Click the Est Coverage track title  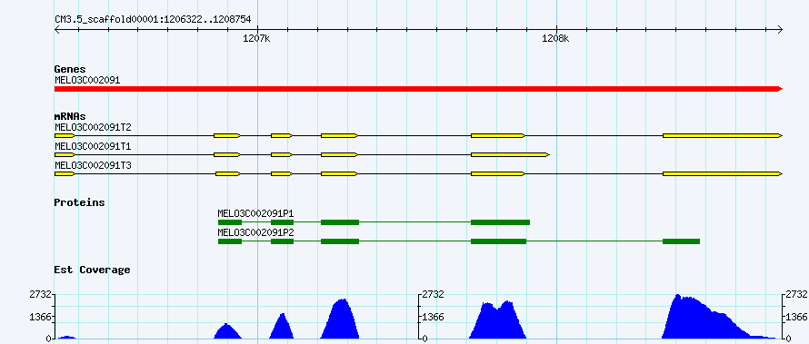pyautogui.click(x=93, y=270)
